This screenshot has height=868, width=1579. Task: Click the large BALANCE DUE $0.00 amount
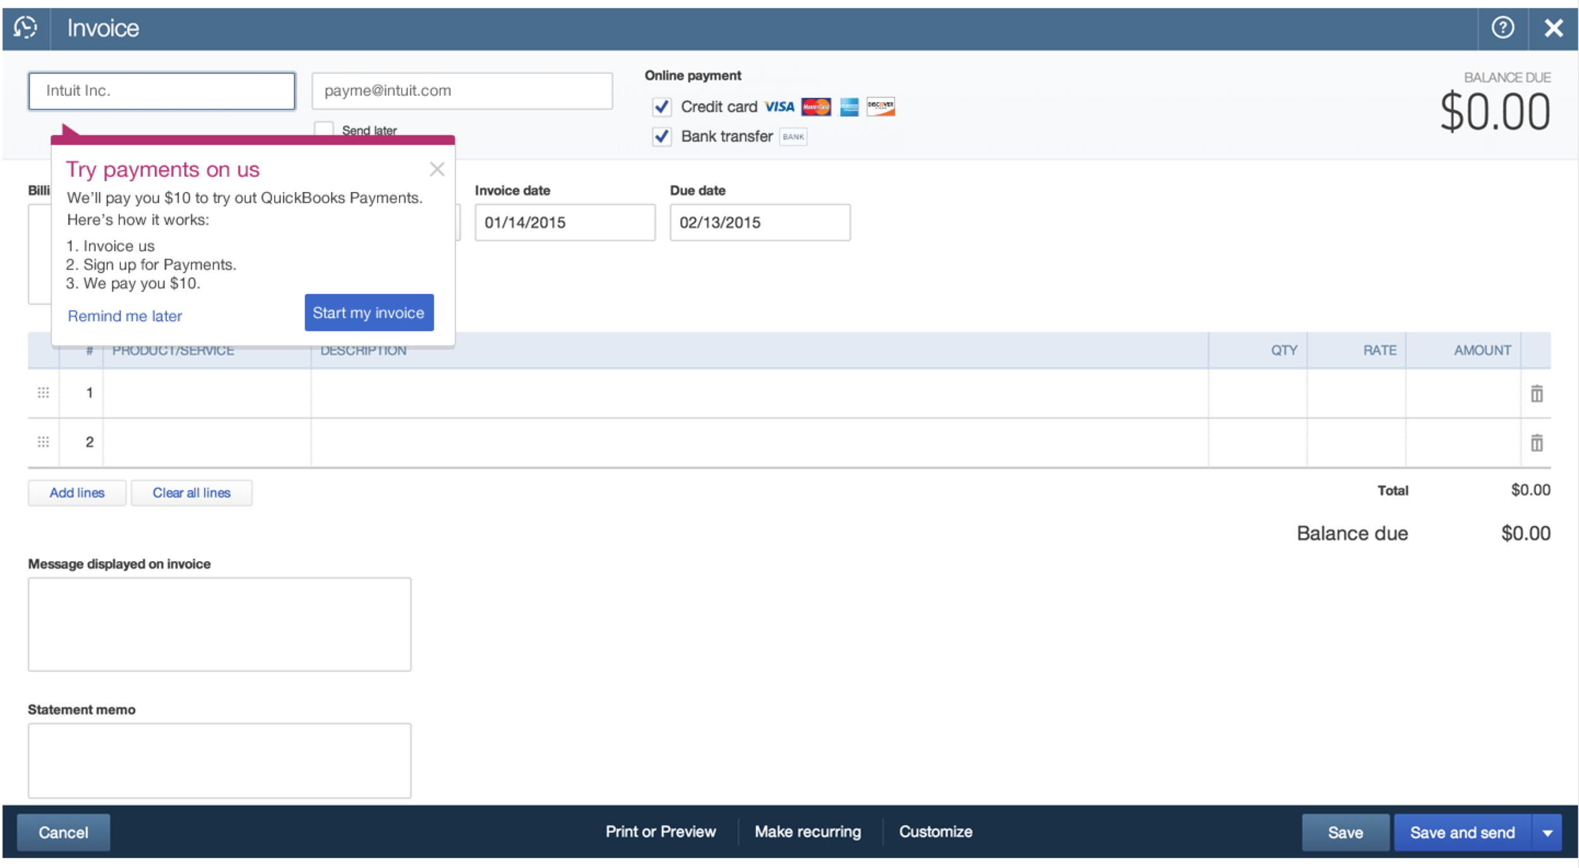pos(1494,112)
